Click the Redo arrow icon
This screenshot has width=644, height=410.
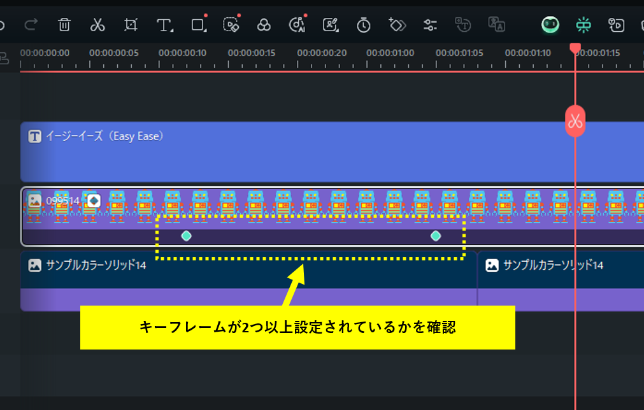pos(30,25)
